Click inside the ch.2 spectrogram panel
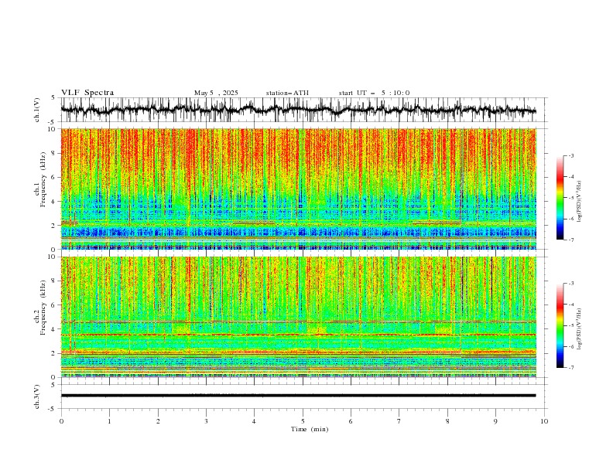613x473 pixels. click(x=298, y=317)
